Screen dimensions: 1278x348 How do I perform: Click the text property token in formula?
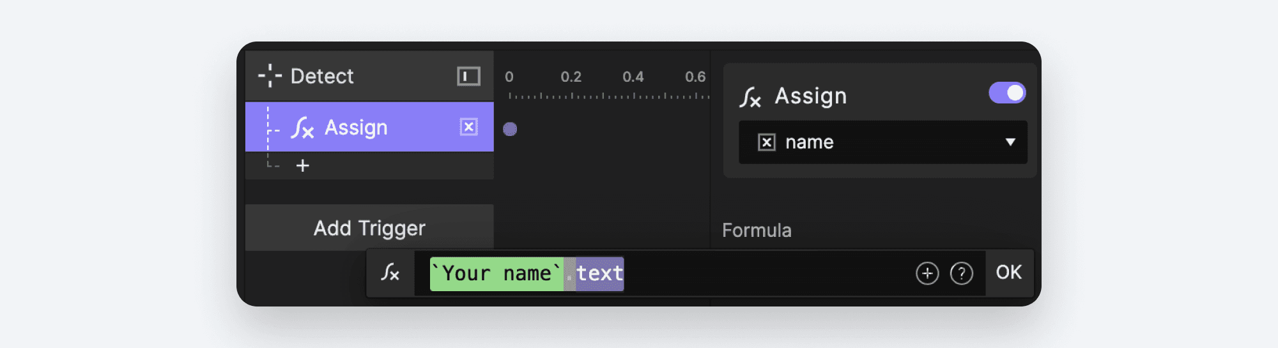[599, 274]
